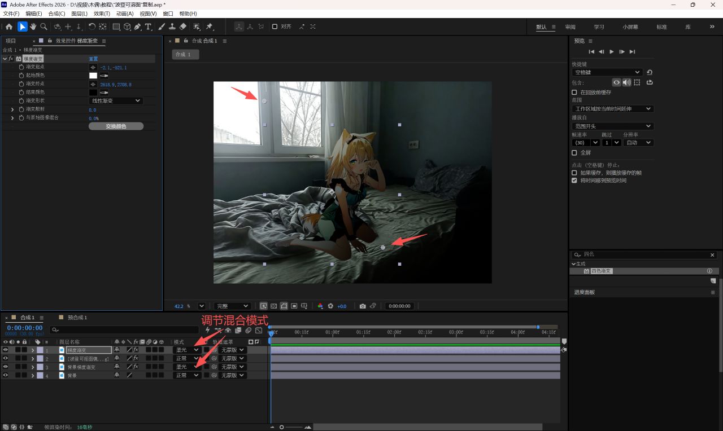The height and width of the screenshot is (431, 723).
Task: Hide the 背景梯度渐变 layer
Action: [6, 367]
